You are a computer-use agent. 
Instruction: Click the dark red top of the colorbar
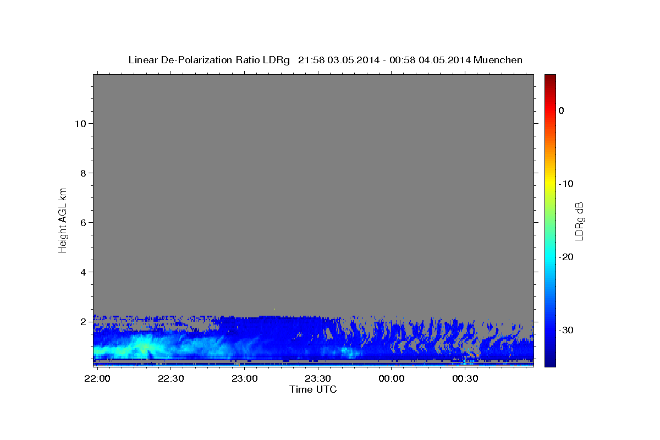coord(550,79)
